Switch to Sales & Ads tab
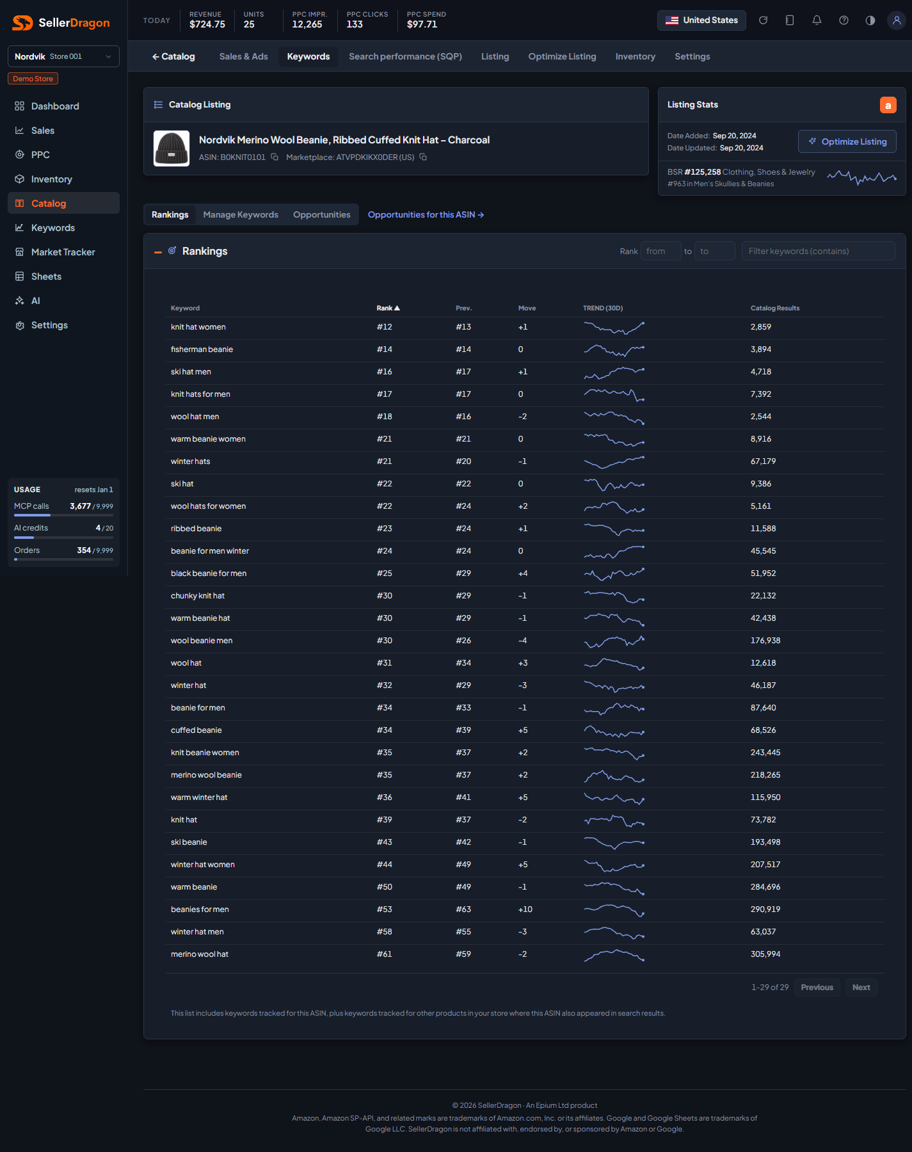This screenshot has height=1152, width=912. [243, 56]
